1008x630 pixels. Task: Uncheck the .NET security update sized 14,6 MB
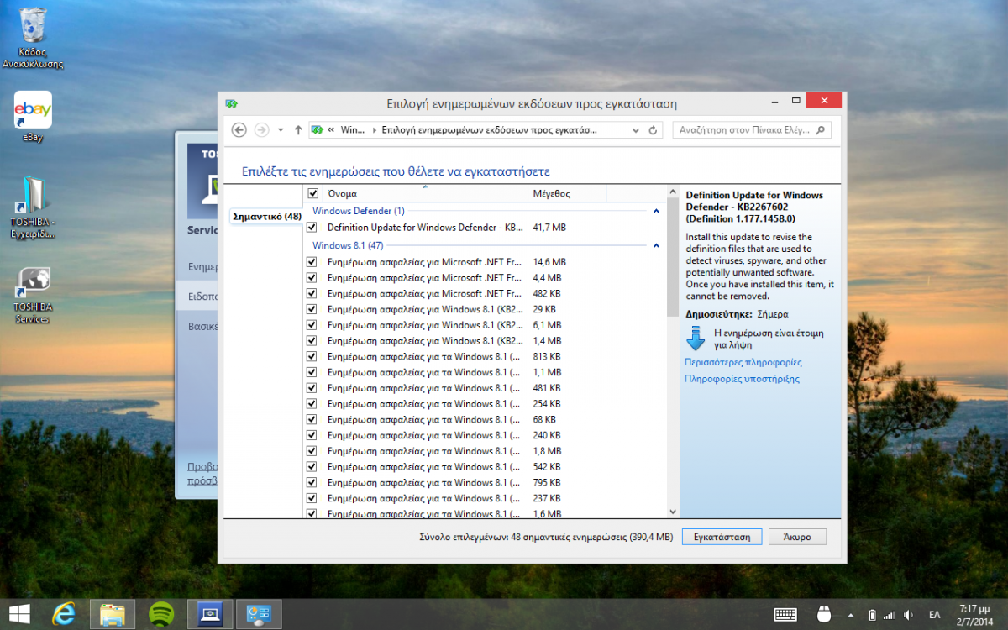pos(312,262)
